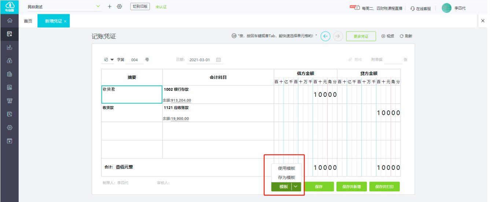
Task: Open the home icon in sidebar
Action: (x=10, y=21)
